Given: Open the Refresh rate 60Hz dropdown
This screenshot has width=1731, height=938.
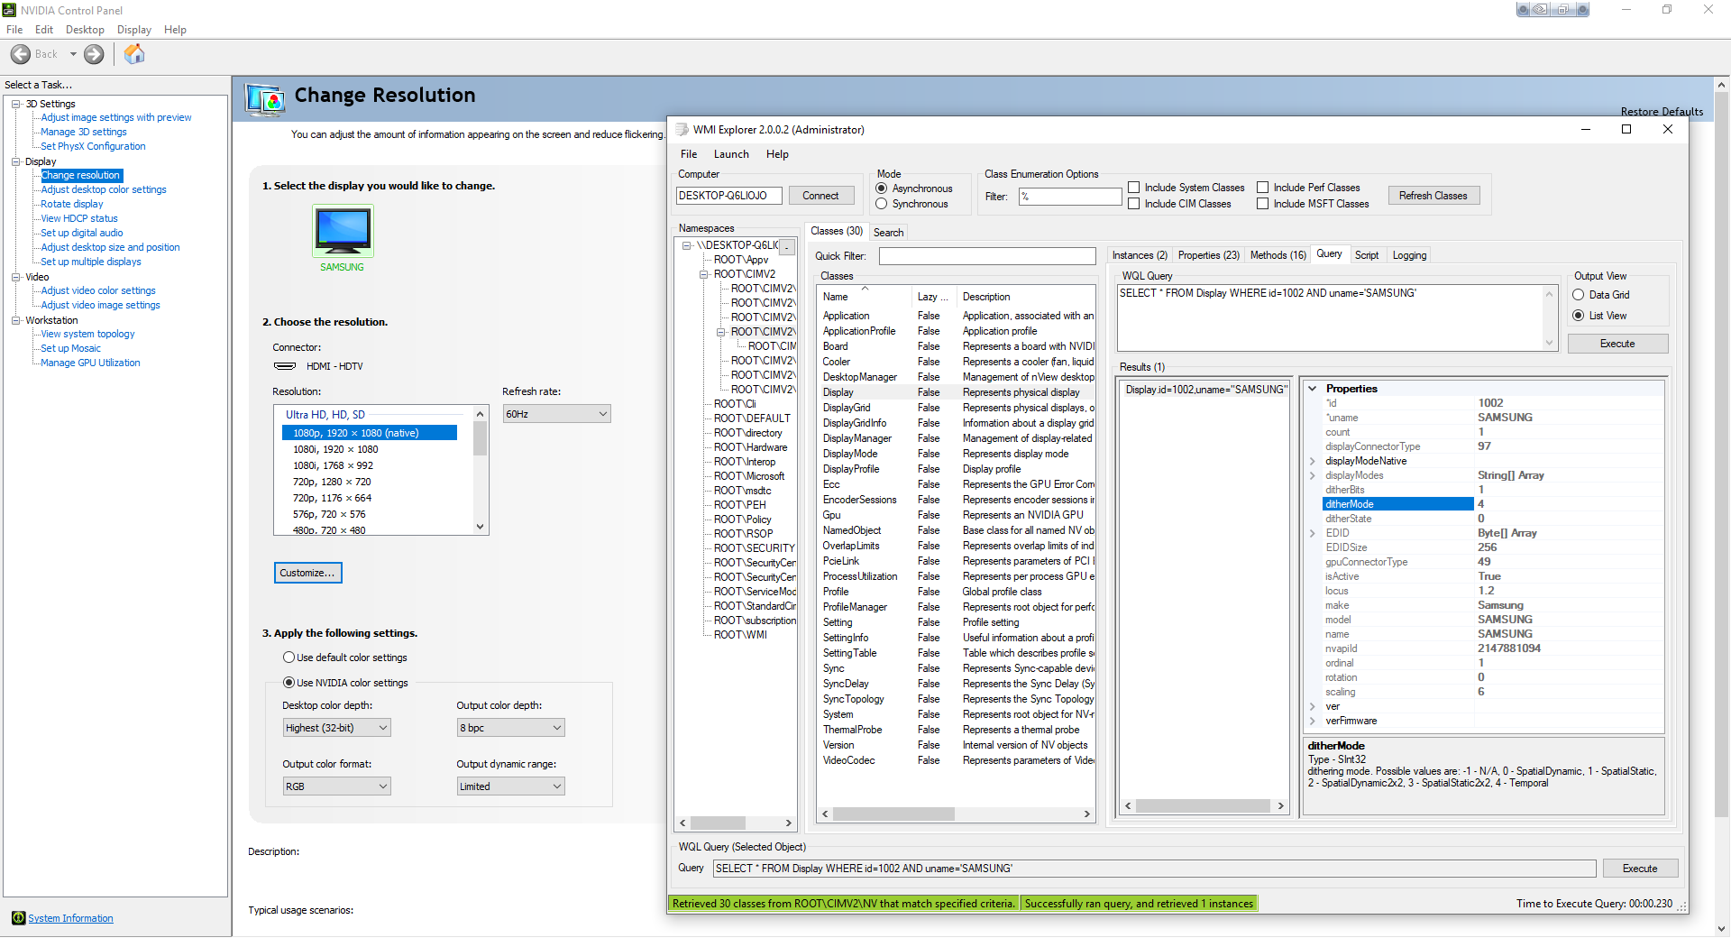Looking at the screenshot, I should pos(556,414).
